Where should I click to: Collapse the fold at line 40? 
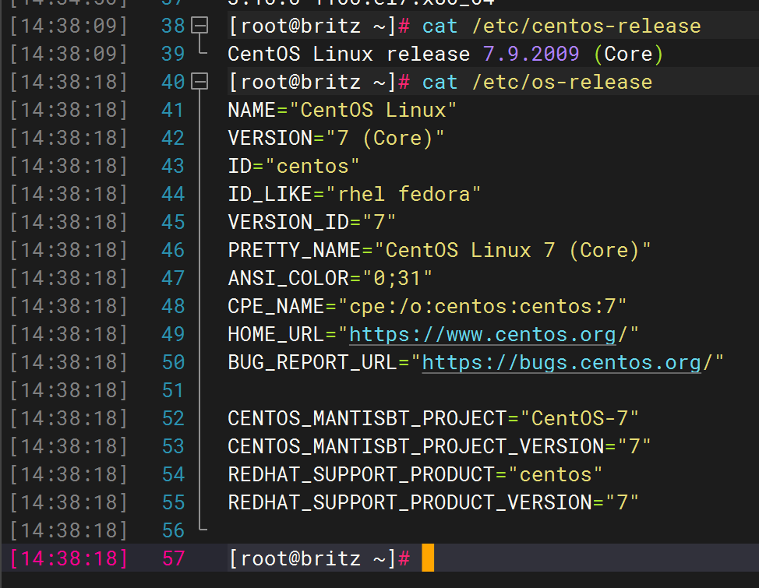coord(199,81)
